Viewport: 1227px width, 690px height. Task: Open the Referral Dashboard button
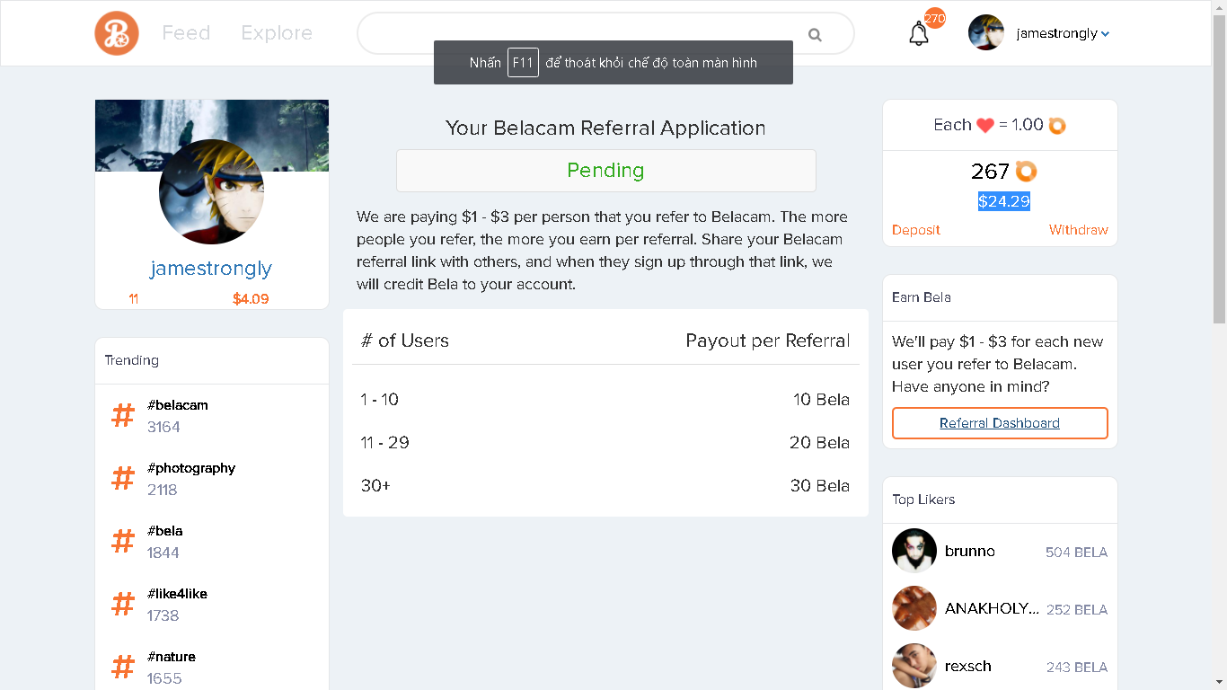1000,423
